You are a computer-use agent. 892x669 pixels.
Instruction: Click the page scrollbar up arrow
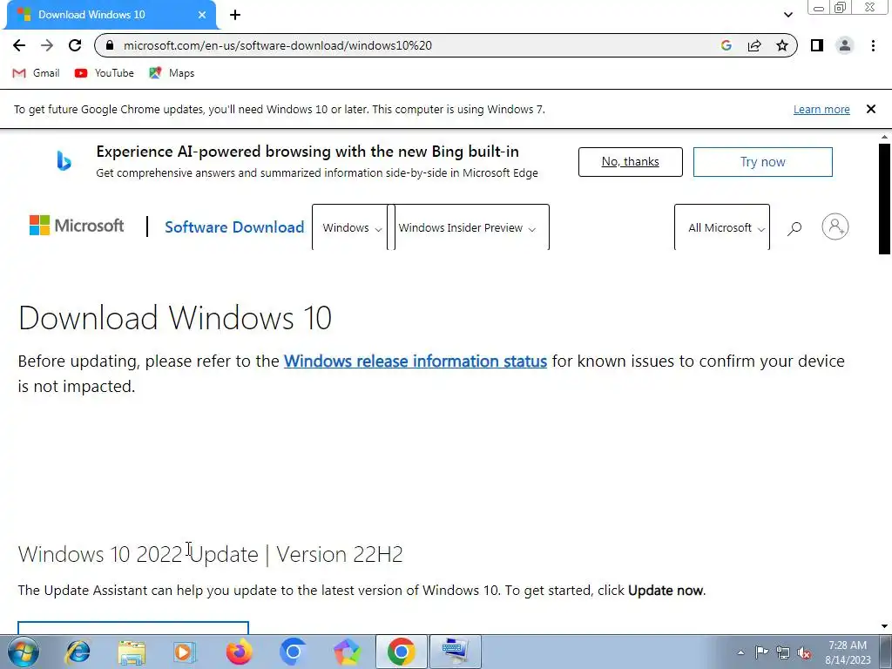point(885,137)
